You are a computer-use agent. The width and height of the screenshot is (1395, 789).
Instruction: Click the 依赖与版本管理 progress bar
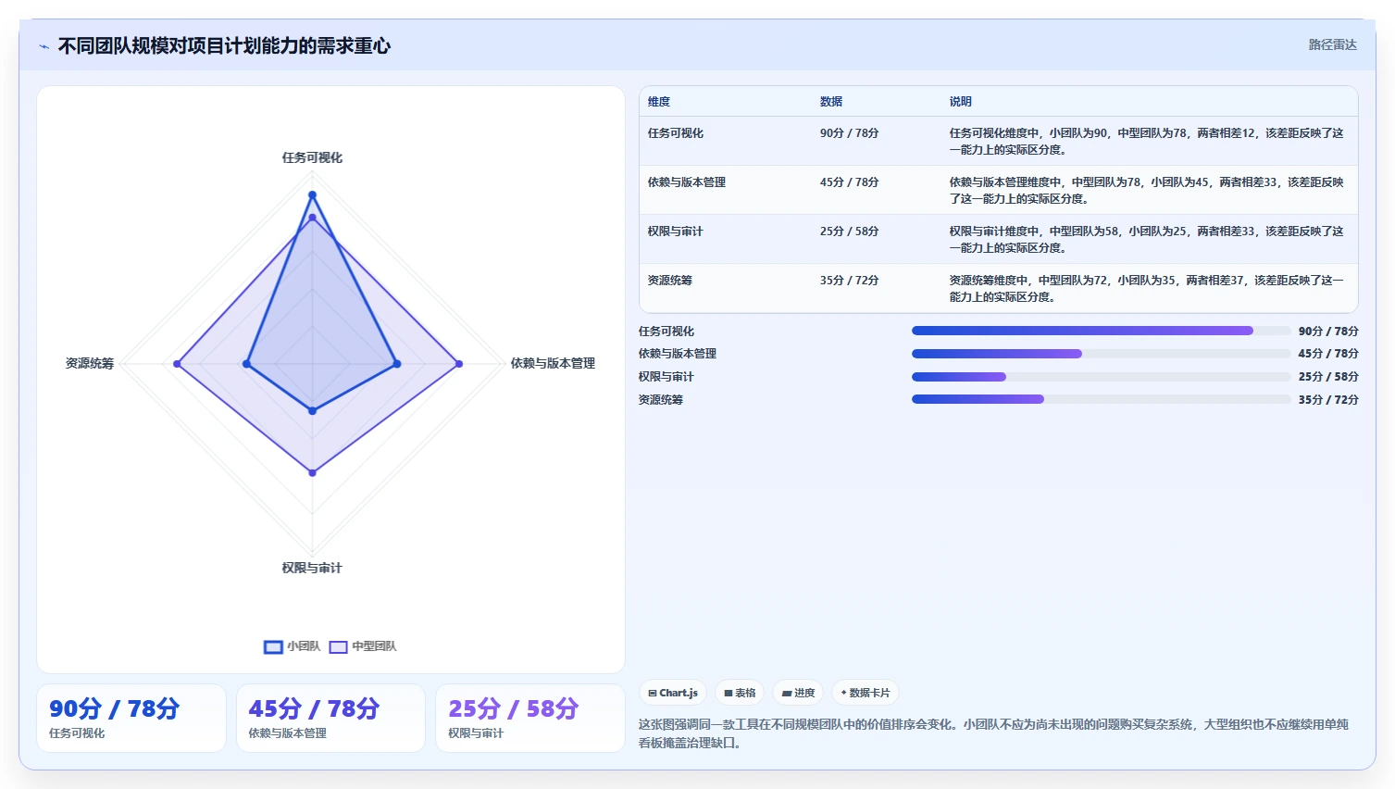point(1101,354)
